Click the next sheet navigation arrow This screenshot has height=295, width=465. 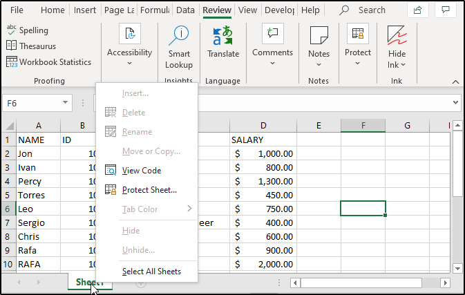(38, 282)
